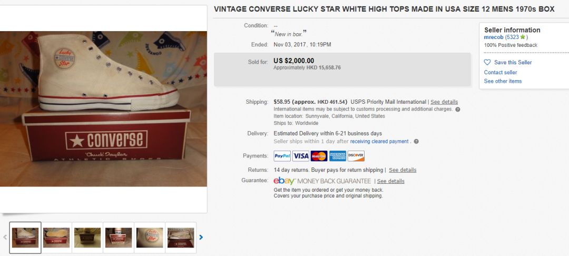Click the help icon after cleared payment
569x256 pixels.
416,142
